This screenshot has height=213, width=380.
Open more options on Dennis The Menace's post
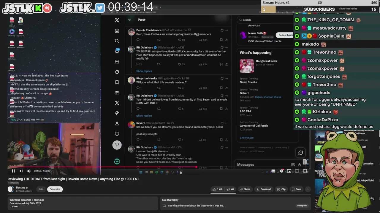[x=227, y=30]
